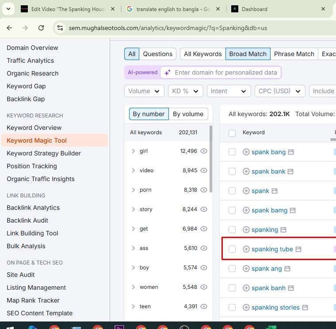Image resolution: width=336 pixels, height=329 pixels.
Task: Click the browser reload page icon
Action: click(41, 28)
